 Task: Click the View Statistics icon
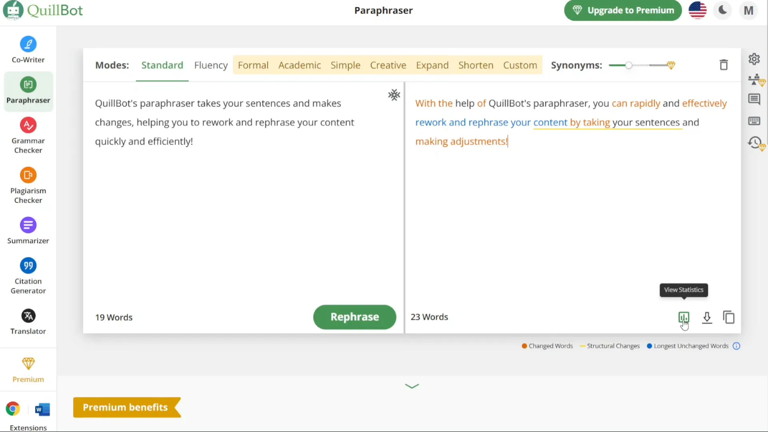tap(684, 318)
